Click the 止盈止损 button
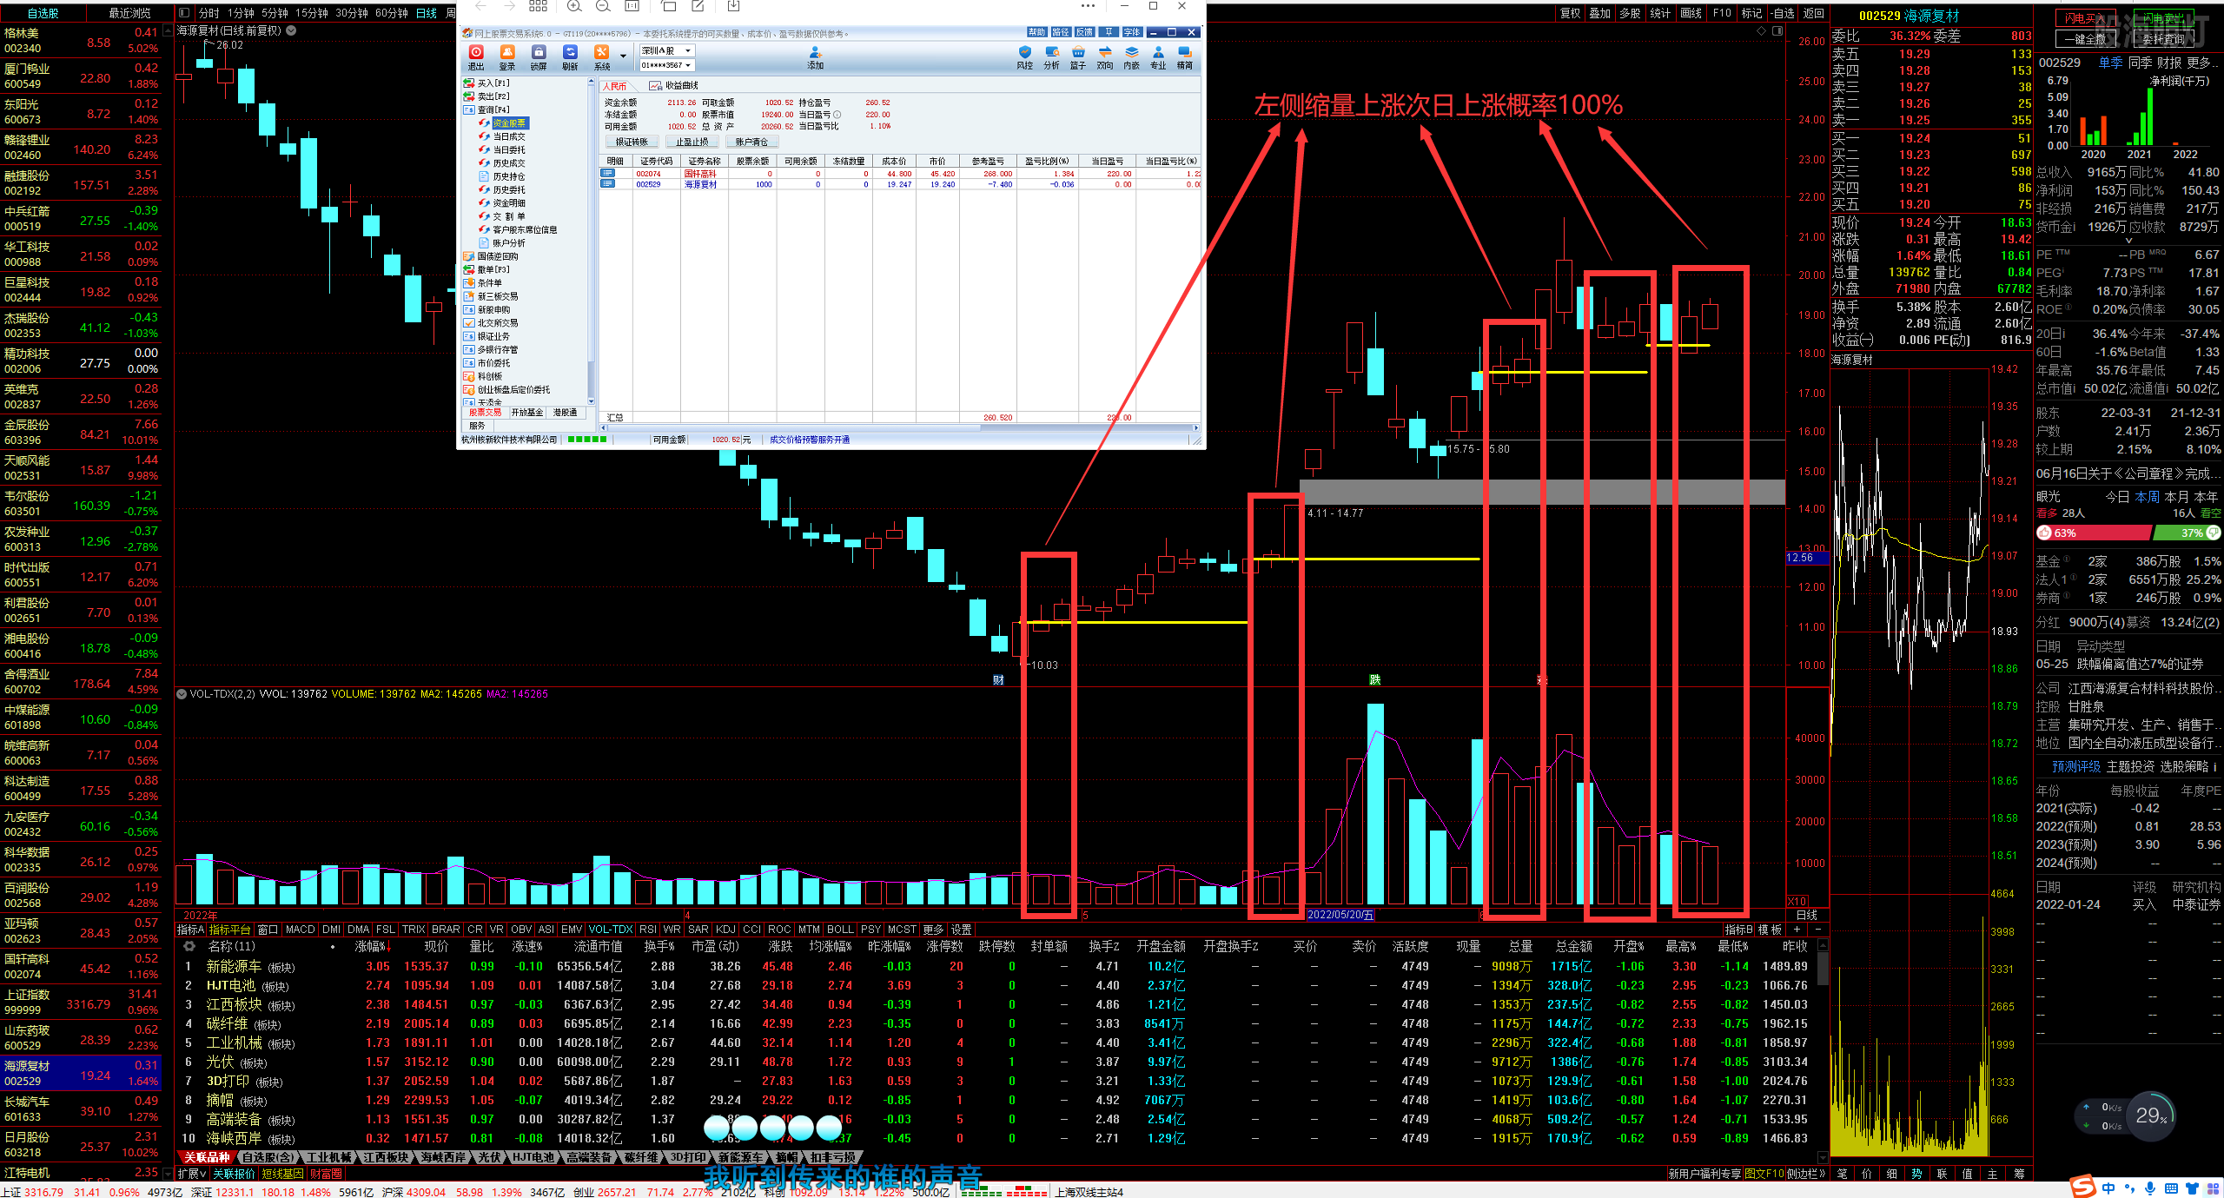 [692, 142]
